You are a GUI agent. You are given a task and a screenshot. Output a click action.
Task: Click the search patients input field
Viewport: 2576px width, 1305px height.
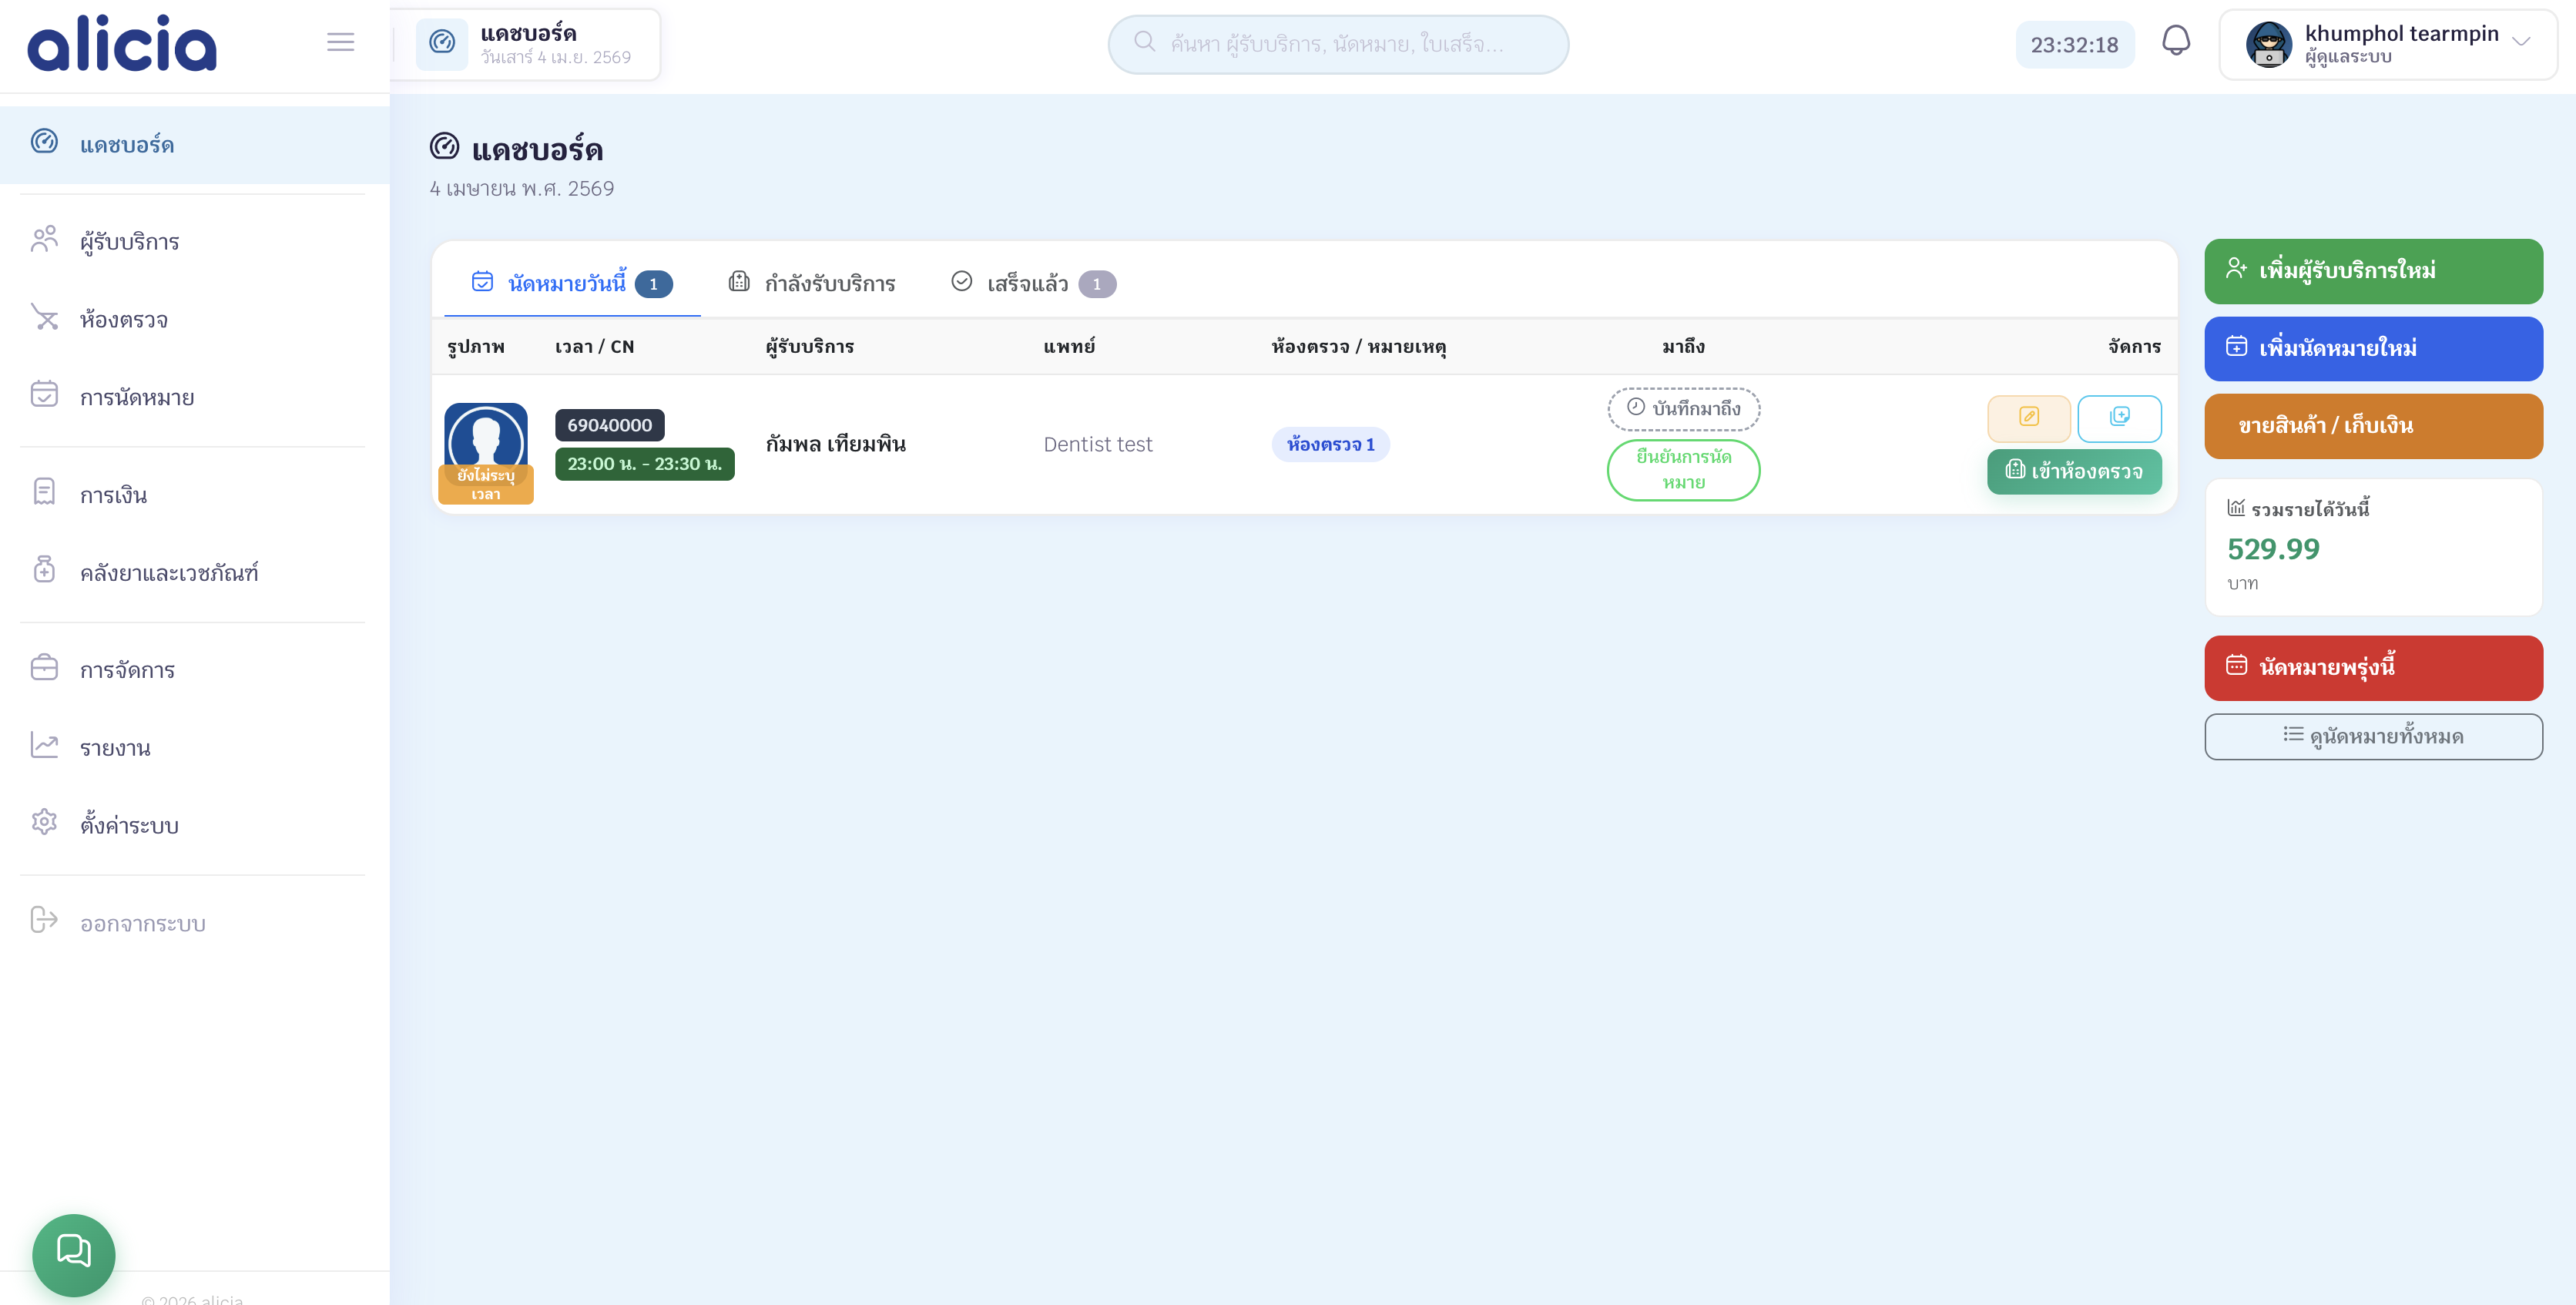pos(1337,44)
